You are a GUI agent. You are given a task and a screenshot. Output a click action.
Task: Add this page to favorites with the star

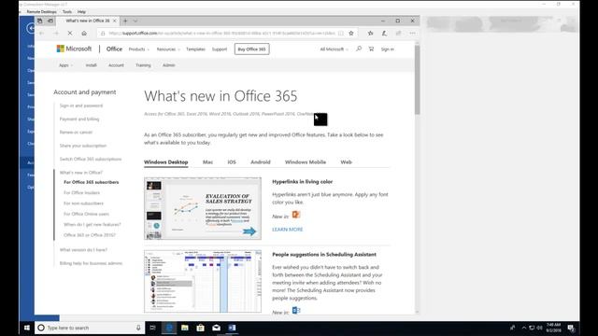351,34
